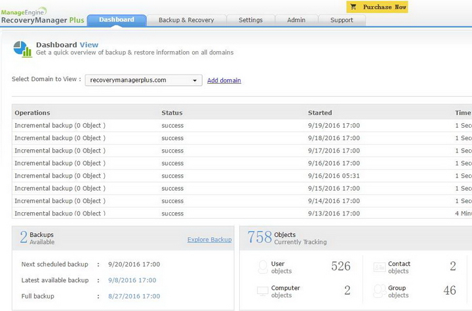Click the shopping cart icon in Purchase Now
Viewport: 472px width, 311px height.
(x=353, y=7)
